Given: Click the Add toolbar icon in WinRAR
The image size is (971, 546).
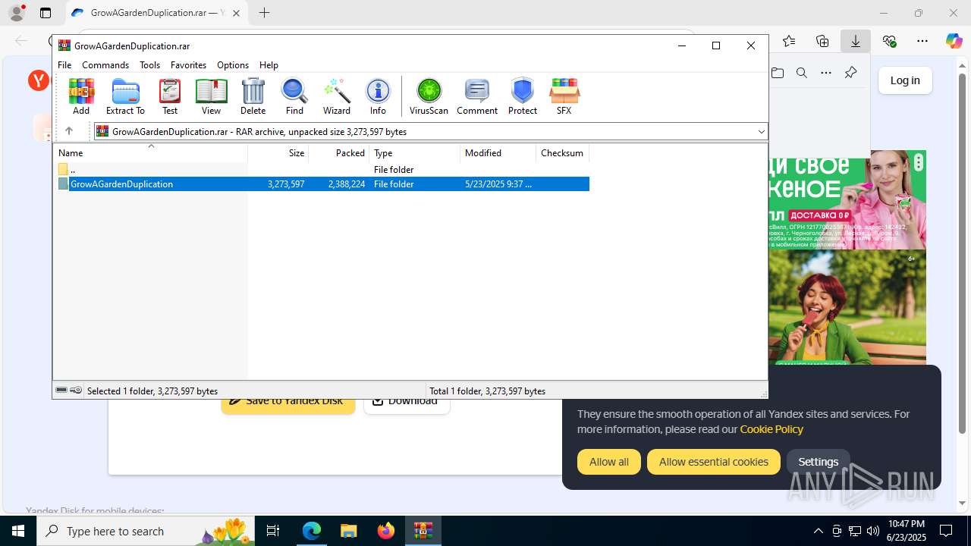Looking at the screenshot, I should pyautogui.click(x=81, y=96).
